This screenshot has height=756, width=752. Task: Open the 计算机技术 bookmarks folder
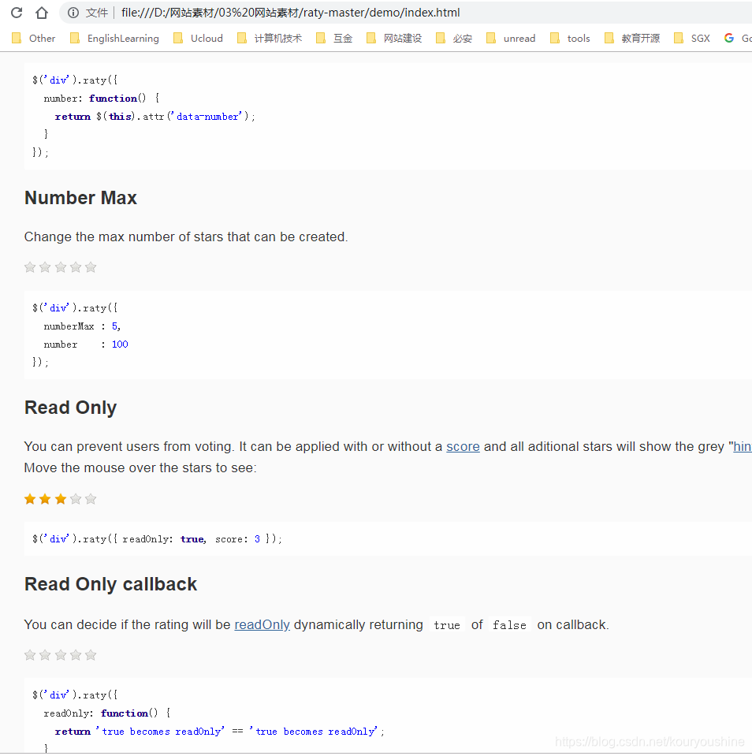270,38
